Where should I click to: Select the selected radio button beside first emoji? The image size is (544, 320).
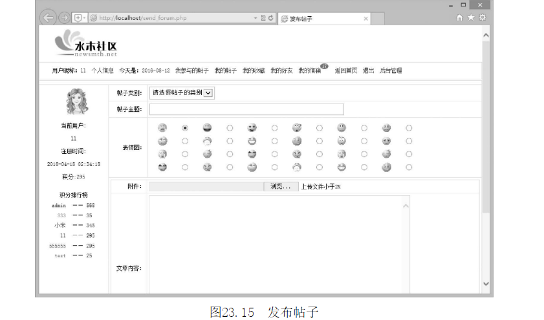coord(185,128)
